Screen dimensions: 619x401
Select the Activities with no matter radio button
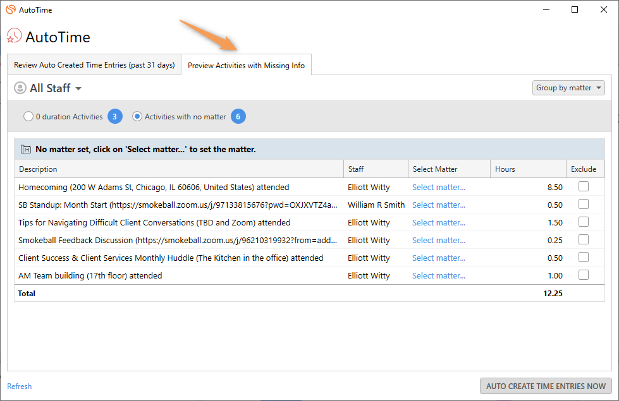click(137, 116)
